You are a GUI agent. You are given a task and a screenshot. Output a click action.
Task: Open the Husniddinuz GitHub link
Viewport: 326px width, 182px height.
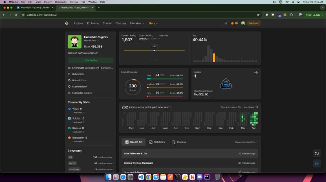[x=79, y=80]
